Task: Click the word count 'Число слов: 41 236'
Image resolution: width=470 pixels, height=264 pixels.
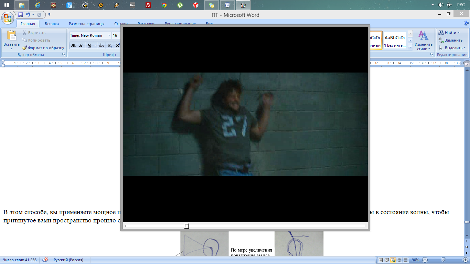Action: coord(20,260)
